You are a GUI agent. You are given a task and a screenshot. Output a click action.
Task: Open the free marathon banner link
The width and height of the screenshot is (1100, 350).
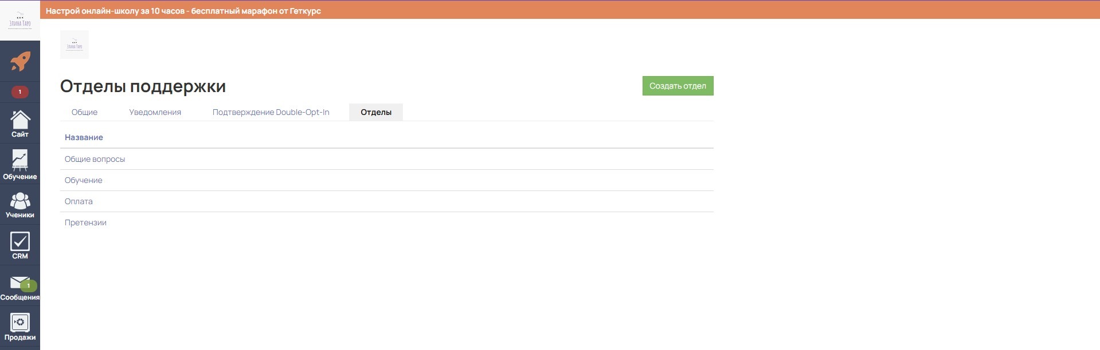coord(183,10)
